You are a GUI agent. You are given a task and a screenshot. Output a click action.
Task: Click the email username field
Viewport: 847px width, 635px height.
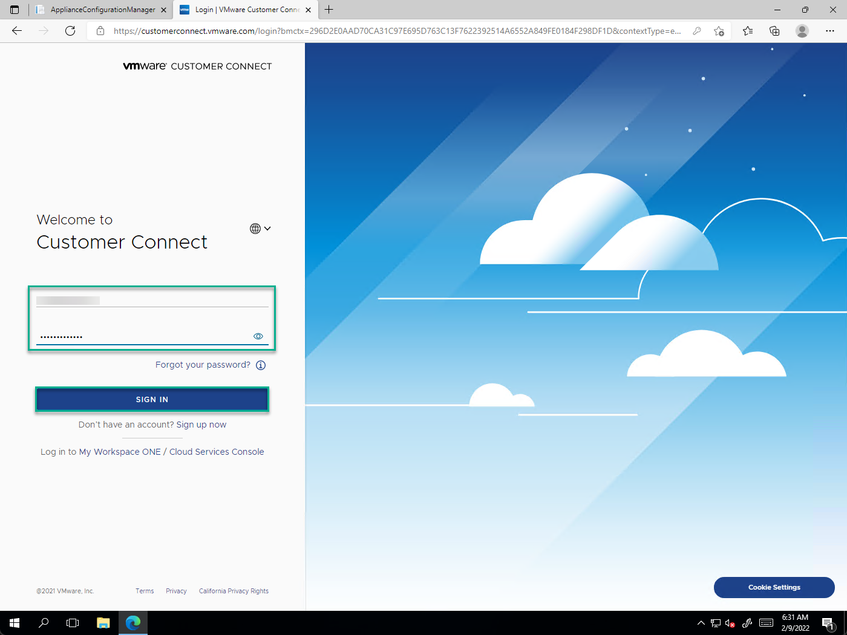(x=152, y=301)
